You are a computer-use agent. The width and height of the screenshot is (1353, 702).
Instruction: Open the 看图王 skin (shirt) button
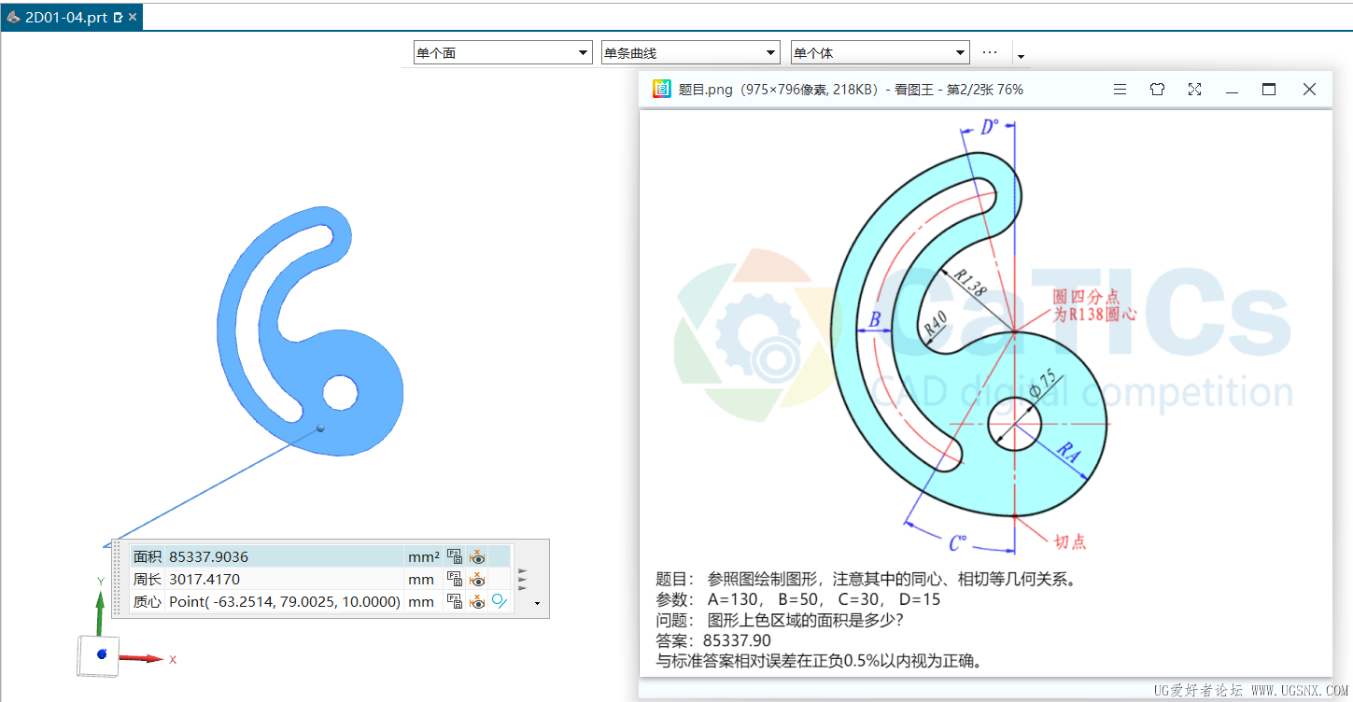pos(1157,90)
